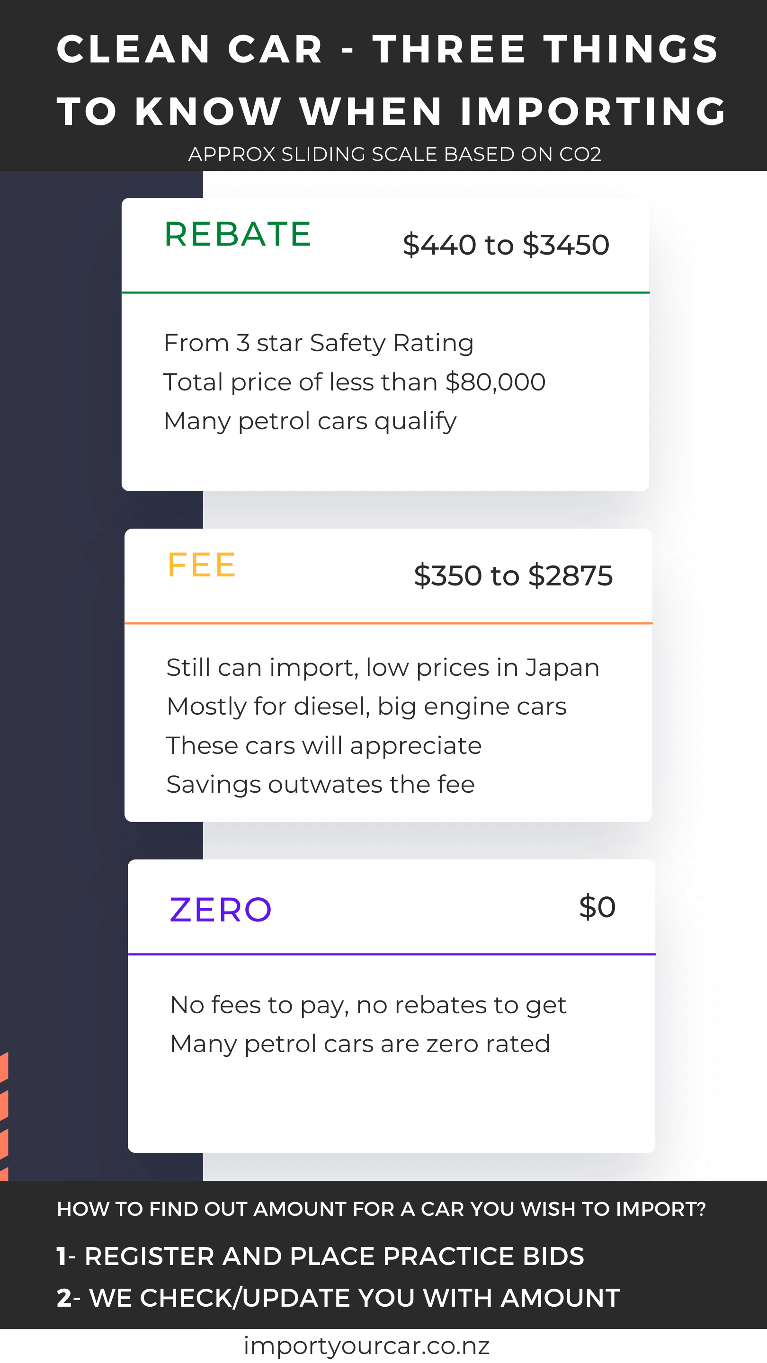This screenshot has height=1363, width=767.
Task: Click 'Register and place practice bids' step
Action: pyautogui.click(x=320, y=1256)
